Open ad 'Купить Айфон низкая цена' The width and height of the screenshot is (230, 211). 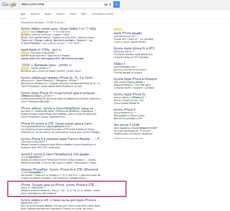(58, 29)
